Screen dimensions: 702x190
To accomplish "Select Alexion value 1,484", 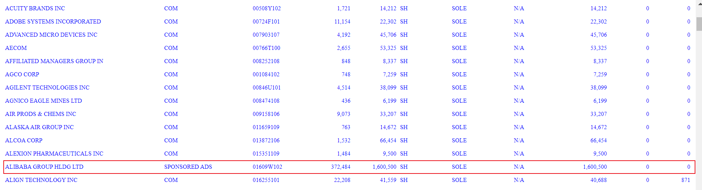I will point(343,154).
